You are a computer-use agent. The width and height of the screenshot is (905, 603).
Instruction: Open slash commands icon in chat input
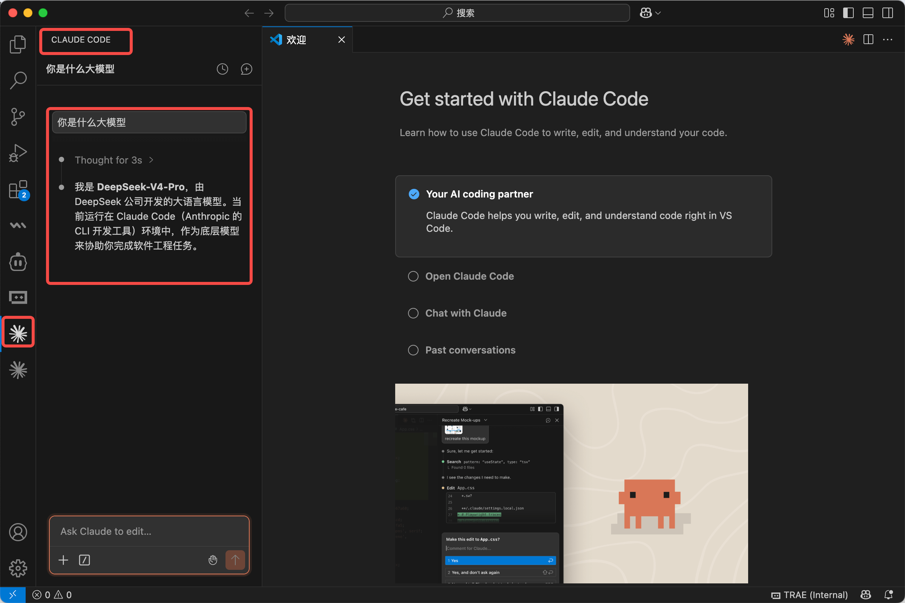point(84,560)
